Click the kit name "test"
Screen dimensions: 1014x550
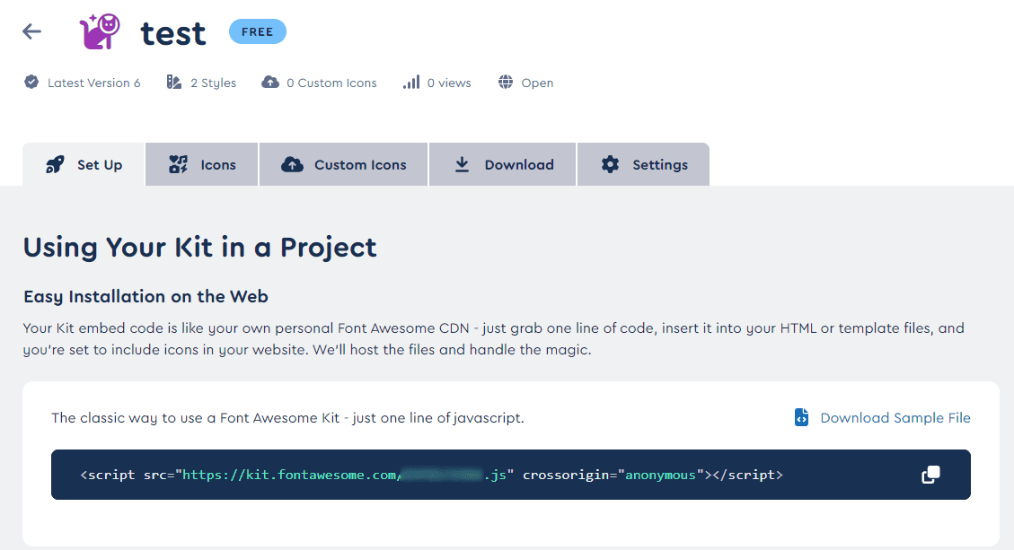click(x=173, y=33)
